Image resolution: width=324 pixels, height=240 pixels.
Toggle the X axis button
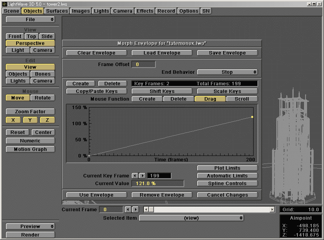click(13, 120)
